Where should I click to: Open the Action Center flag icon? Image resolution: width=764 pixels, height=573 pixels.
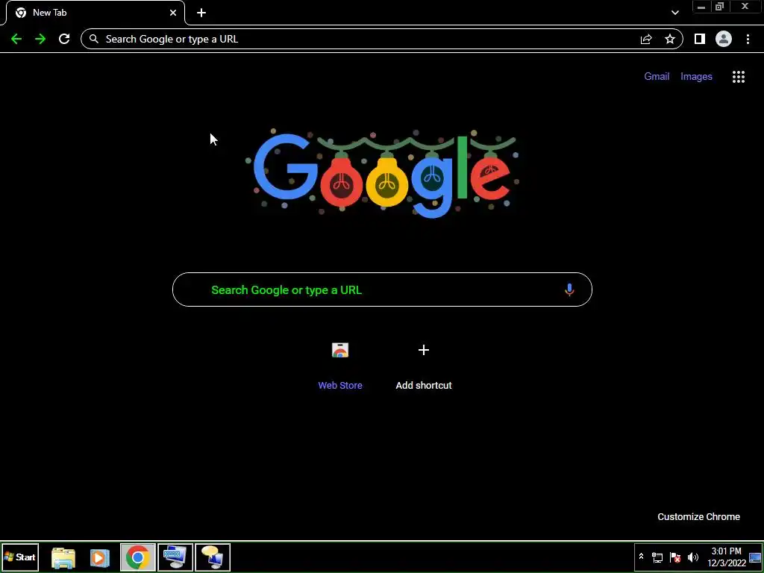pos(675,557)
